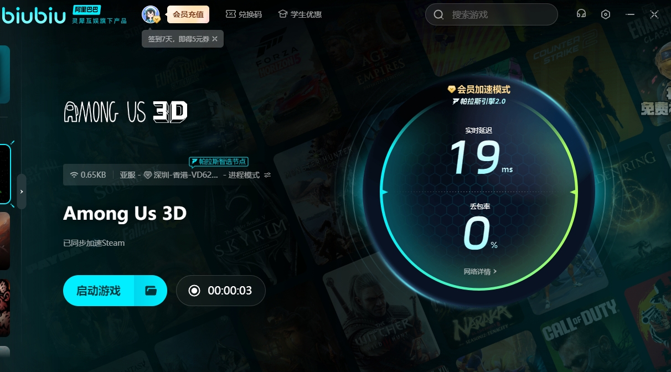Viewport: 671px width, 372px height.
Task: Expand 网络详情 network details
Action: pyautogui.click(x=480, y=271)
